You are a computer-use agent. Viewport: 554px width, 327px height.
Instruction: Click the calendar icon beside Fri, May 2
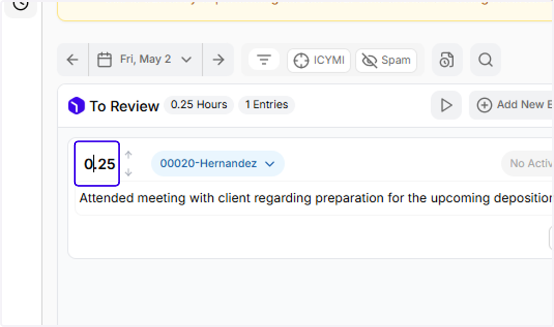coord(105,59)
